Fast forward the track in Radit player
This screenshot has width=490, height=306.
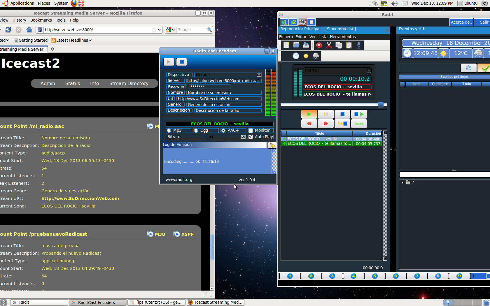click(326, 124)
